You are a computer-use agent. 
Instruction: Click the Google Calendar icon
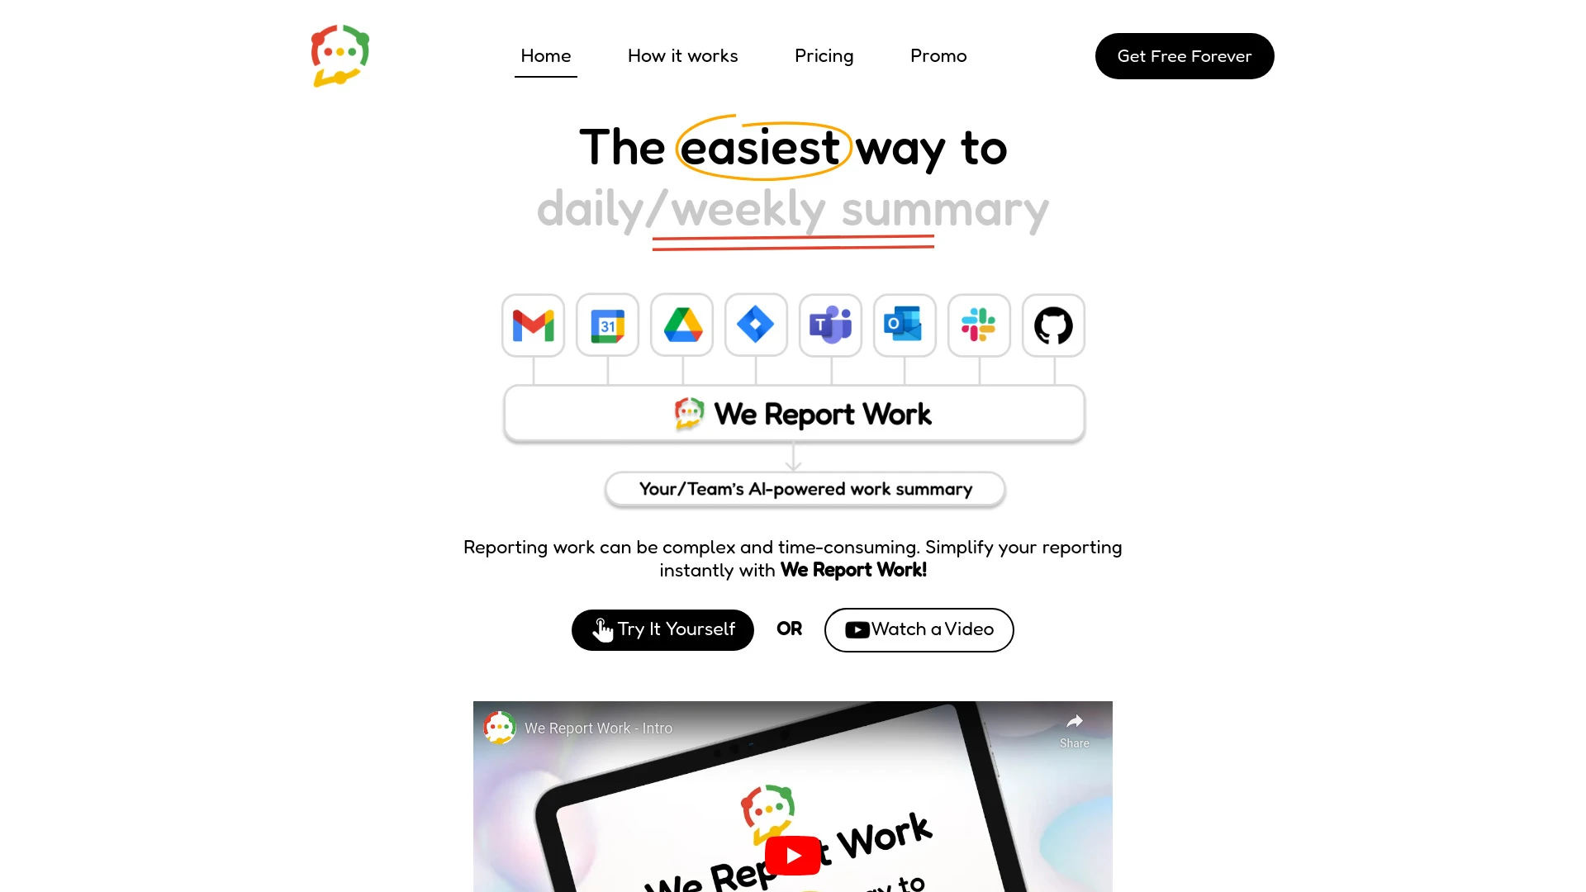[x=607, y=325]
